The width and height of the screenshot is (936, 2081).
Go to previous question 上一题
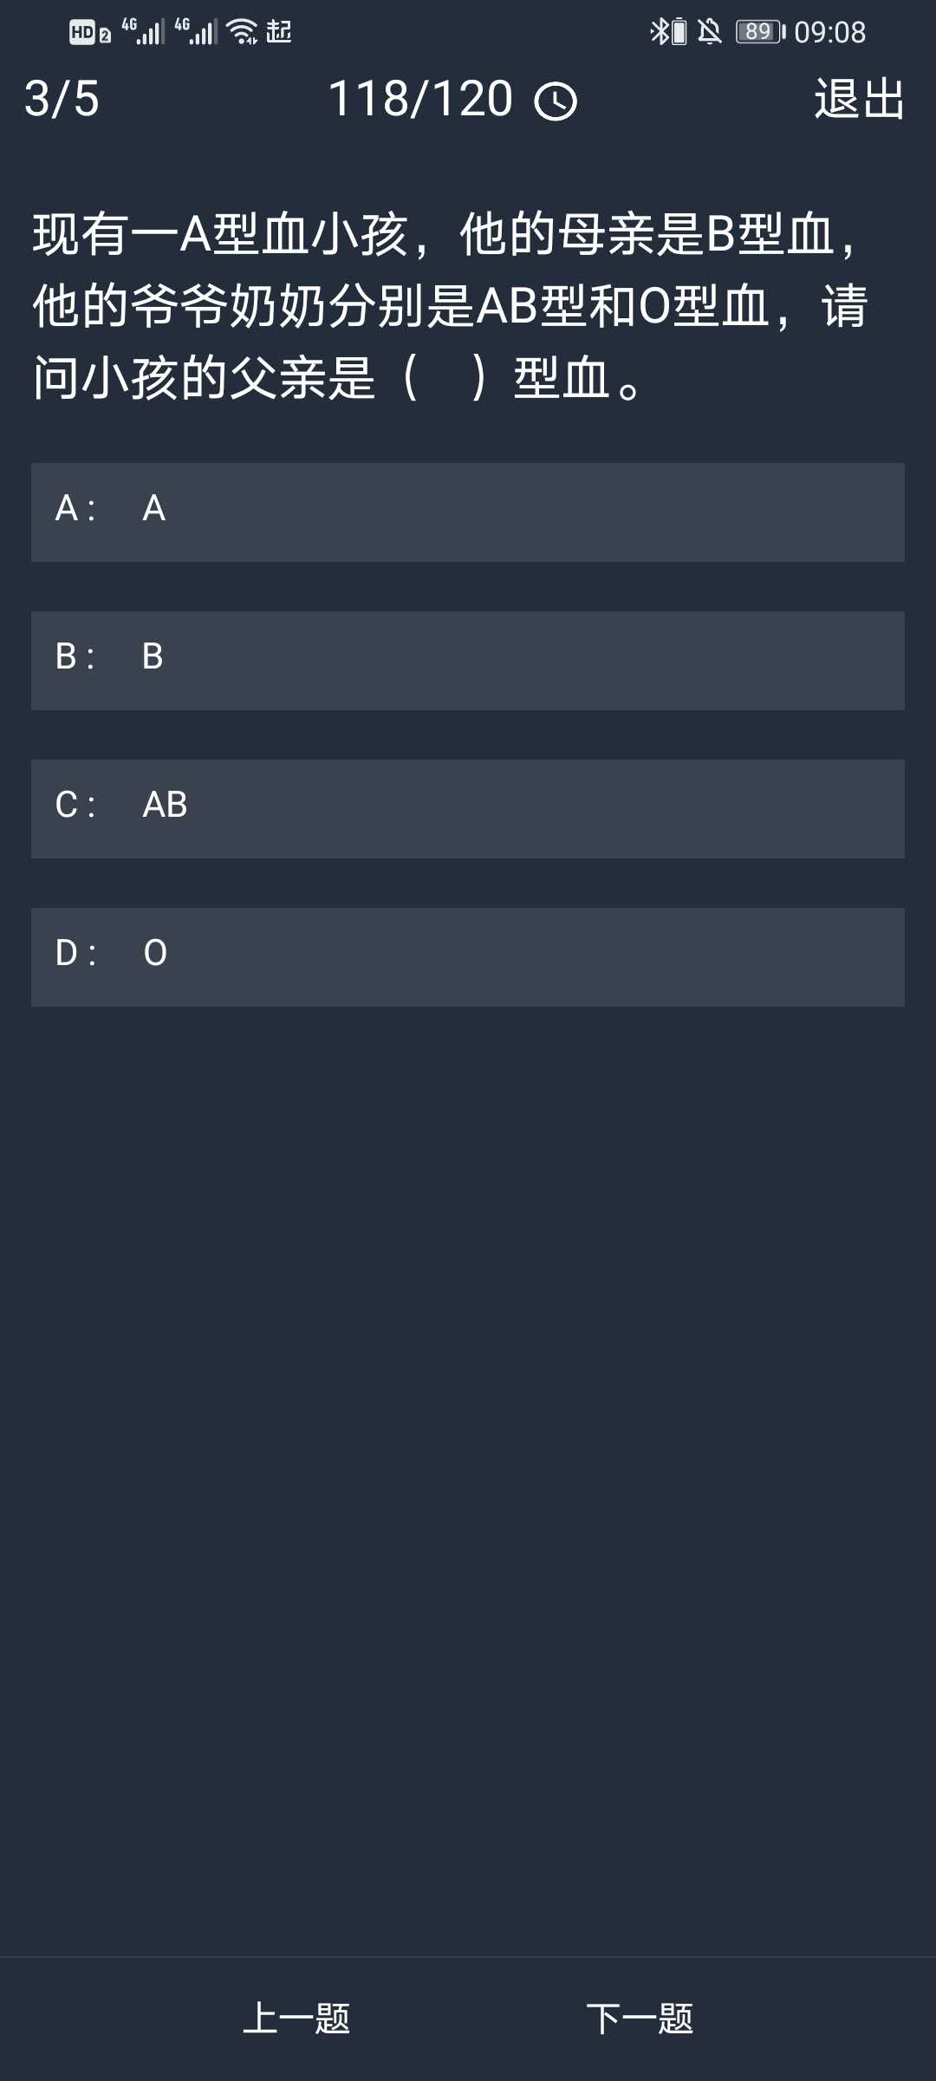[x=296, y=2018]
